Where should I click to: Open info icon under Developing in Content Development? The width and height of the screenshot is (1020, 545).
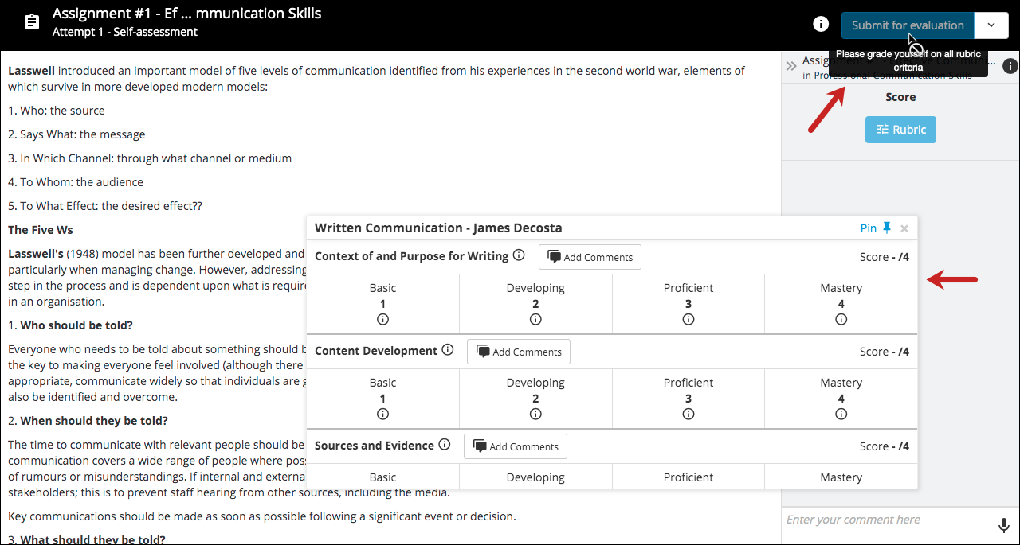[x=535, y=415]
